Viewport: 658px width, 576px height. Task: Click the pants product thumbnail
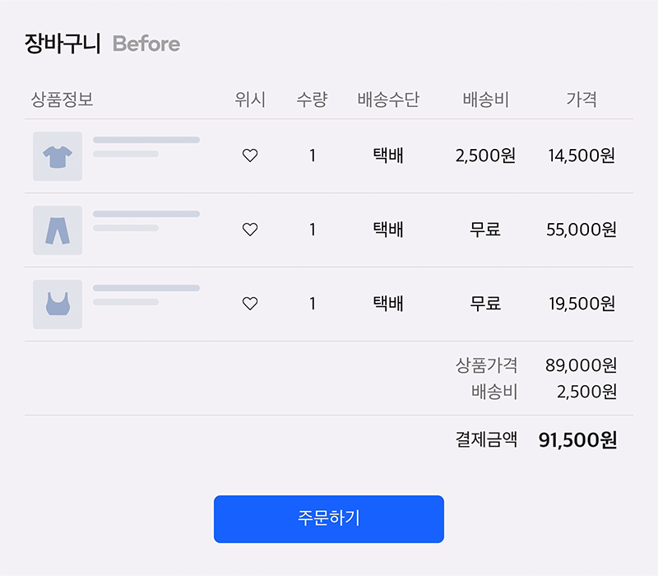coord(58,230)
